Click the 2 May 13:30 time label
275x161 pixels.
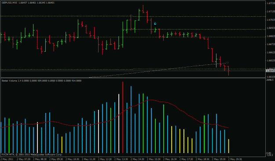tap(121, 159)
